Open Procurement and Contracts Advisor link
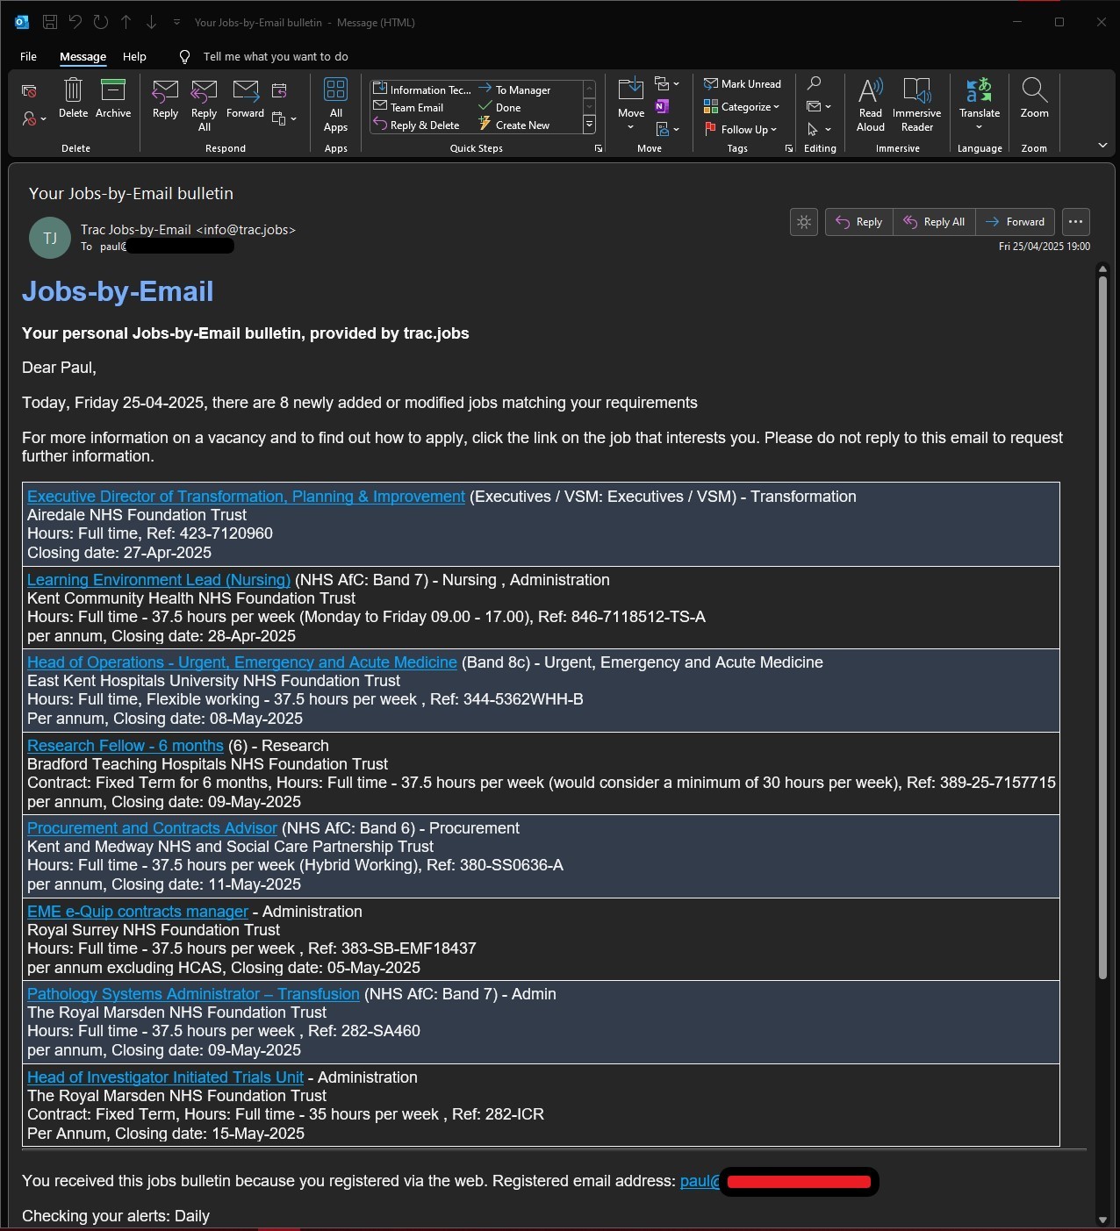The height and width of the screenshot is (1231, 1120). coord(152,828)
